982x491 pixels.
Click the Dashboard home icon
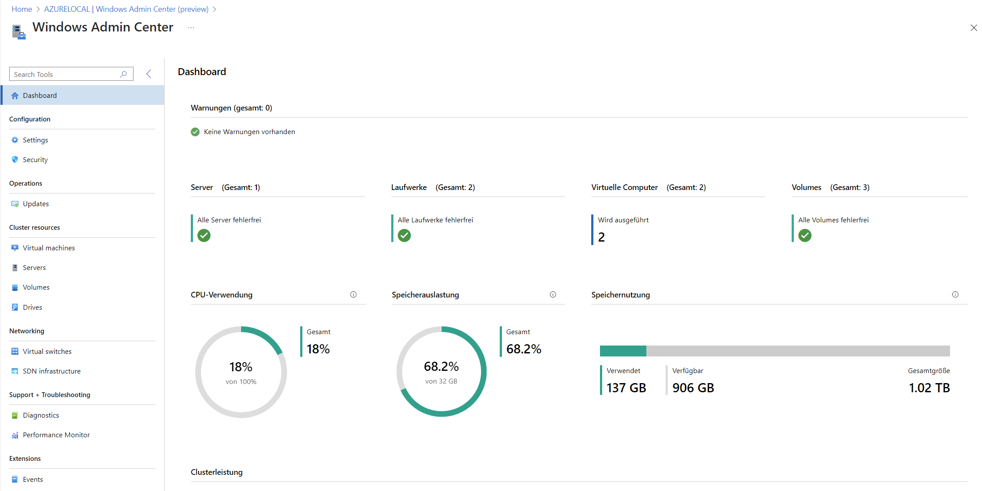15,96
